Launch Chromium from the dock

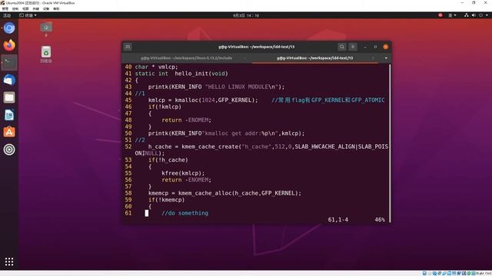point(9,28)
